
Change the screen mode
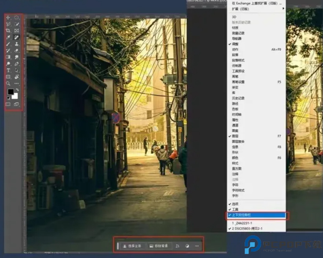(17, 104)
